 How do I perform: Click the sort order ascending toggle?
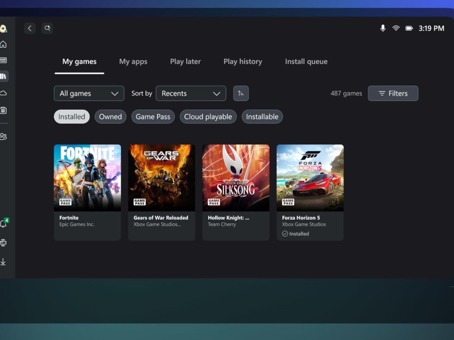241,93
